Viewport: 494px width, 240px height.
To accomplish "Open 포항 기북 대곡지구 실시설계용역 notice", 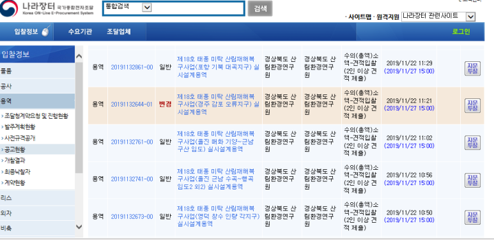I will tap(218, 67).
